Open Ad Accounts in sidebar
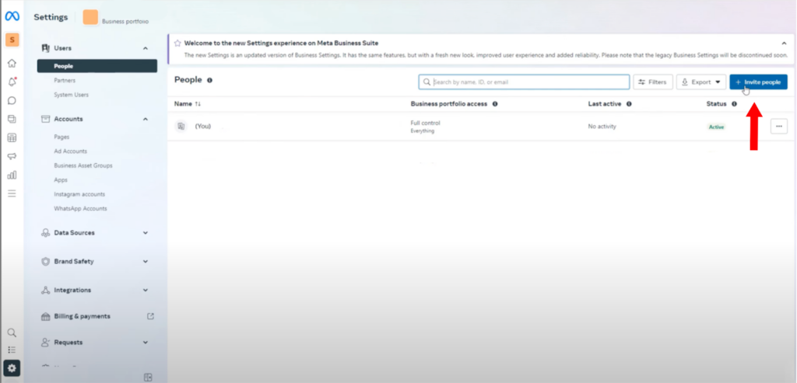This screenshot has height=383, width=797. pyautogui.click(x=70, y=151)
